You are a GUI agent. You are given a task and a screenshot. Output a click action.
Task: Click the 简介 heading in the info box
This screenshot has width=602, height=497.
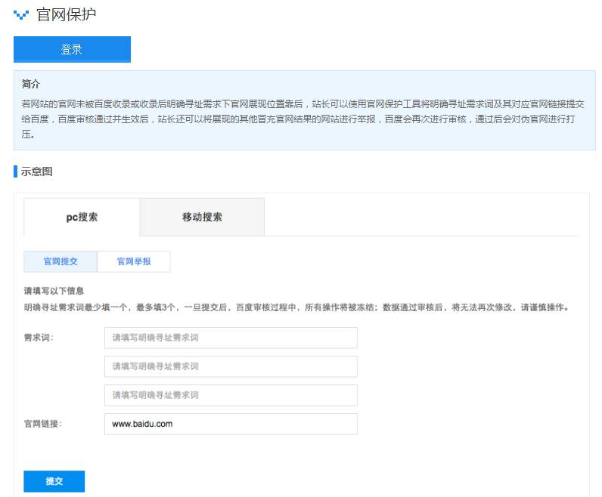pos(31,84)
